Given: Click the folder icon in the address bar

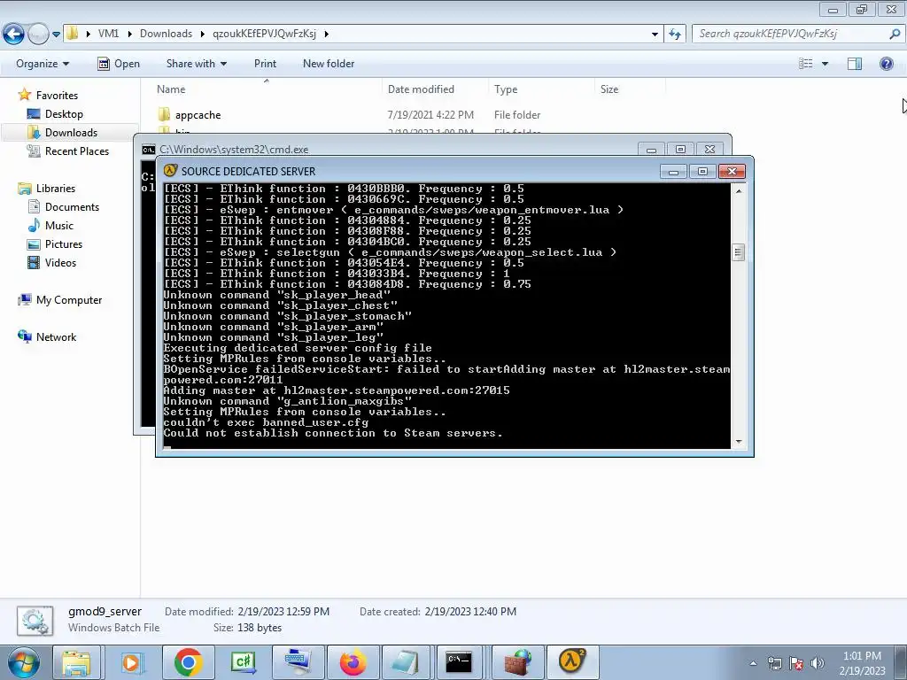Looking at the screenshot, I should point(73,34).
